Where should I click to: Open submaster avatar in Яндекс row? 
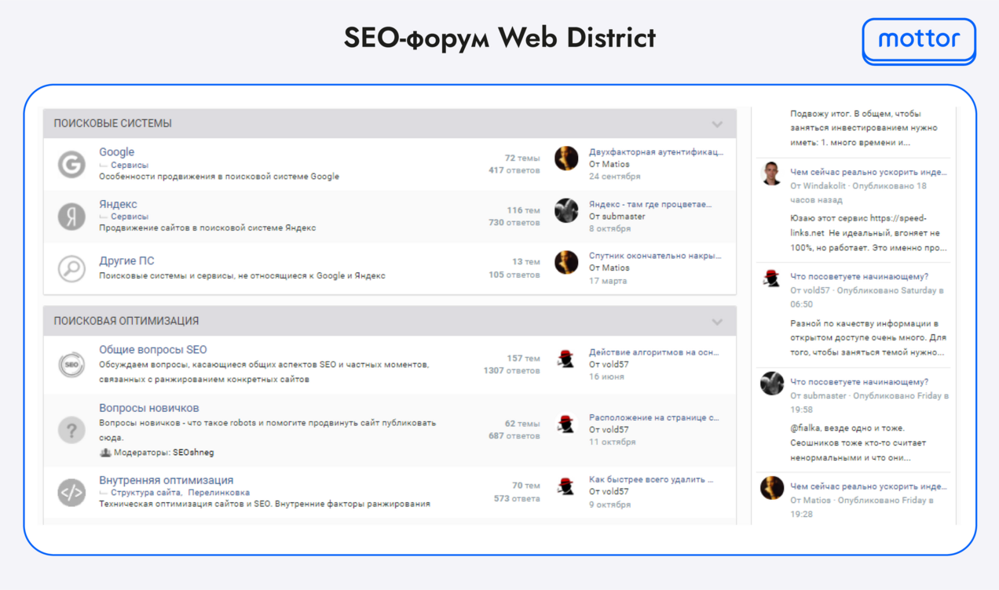(x=566, y=210)
